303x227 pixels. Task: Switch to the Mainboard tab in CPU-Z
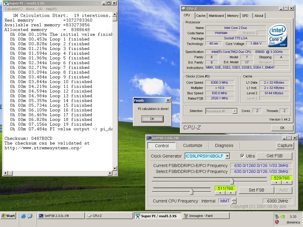pyautogui.click(x=216, y=16)
